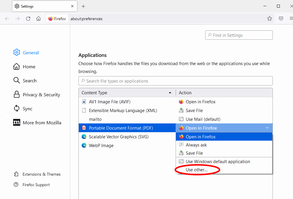Switch to the Privacy & Security category
293x199 pixels.
pos(41,95)
